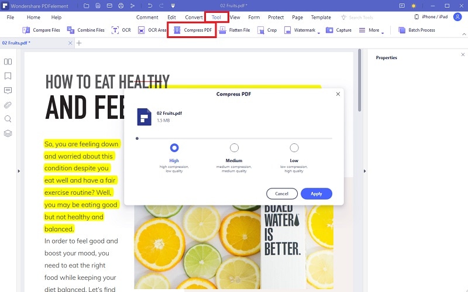Select Medium compression radio button

click(235, 148)
